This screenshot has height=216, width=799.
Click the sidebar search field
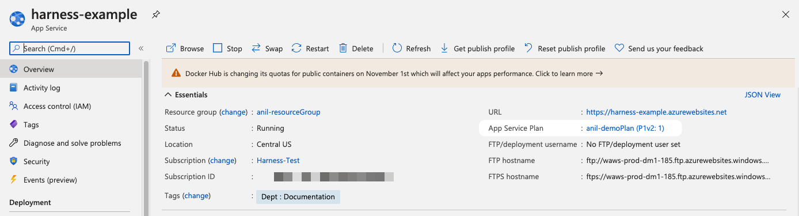point(70,48)
